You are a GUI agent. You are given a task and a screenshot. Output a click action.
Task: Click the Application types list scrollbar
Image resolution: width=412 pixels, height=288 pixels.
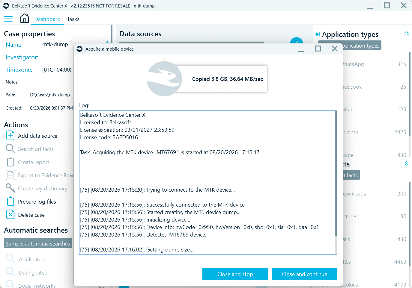(x=410, y=94)
